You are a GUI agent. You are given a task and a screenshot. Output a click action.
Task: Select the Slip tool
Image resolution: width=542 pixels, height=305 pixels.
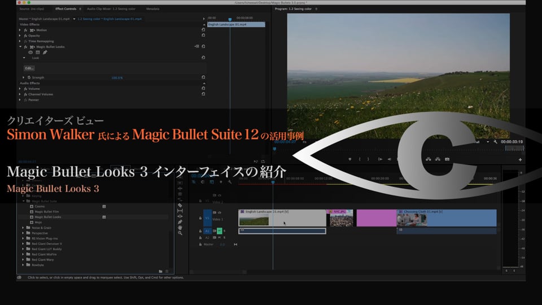tap(180, 211)
